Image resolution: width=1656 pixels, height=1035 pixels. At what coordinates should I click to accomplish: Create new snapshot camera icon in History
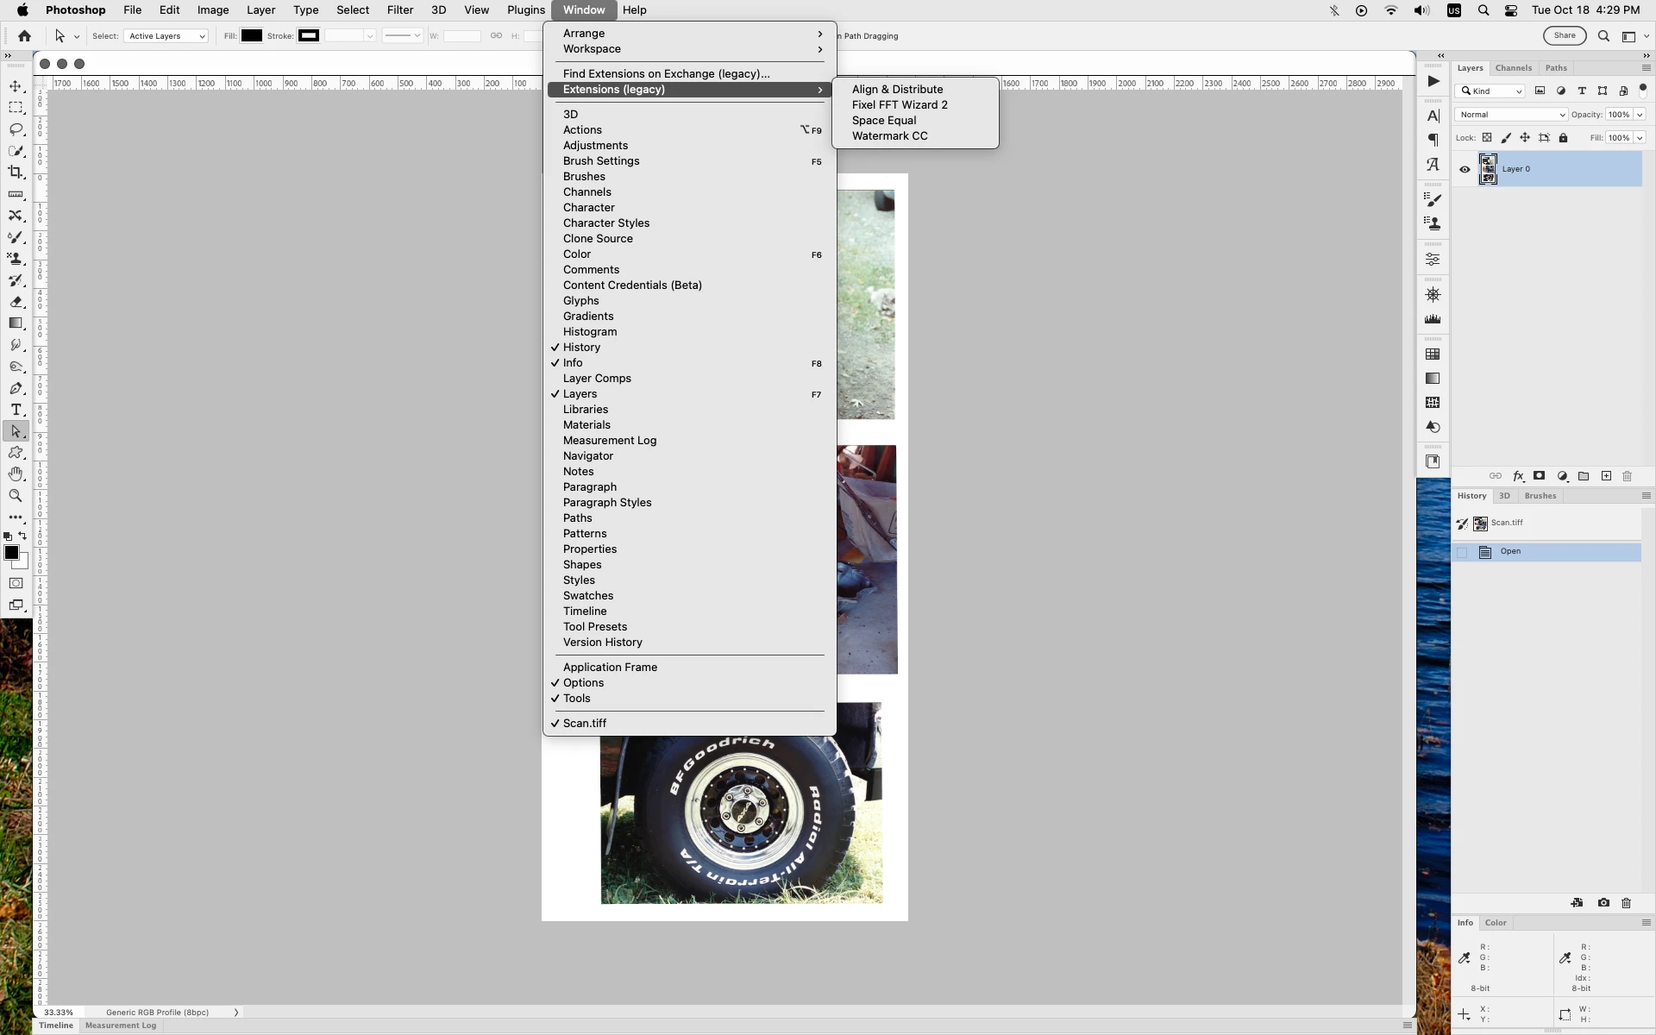(1603, 903)
